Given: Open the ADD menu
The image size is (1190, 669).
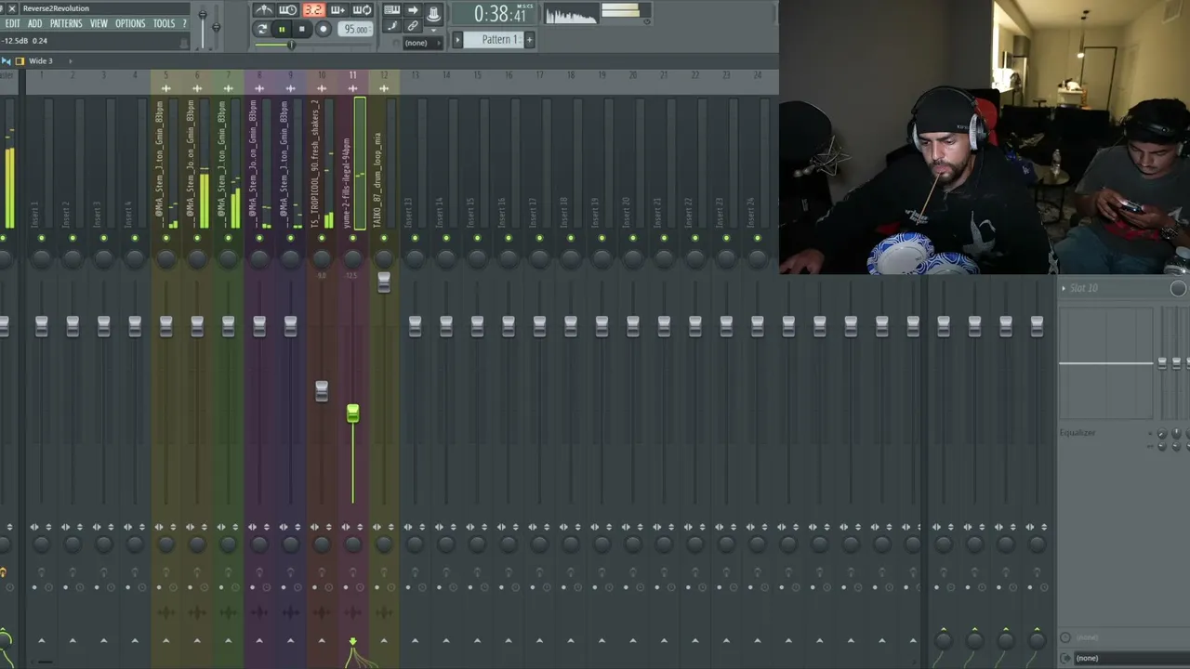Looking at the screenshot, I should click(34, 23).
